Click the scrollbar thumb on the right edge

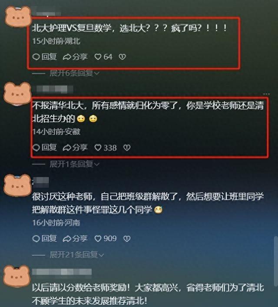tap(276, 261)
